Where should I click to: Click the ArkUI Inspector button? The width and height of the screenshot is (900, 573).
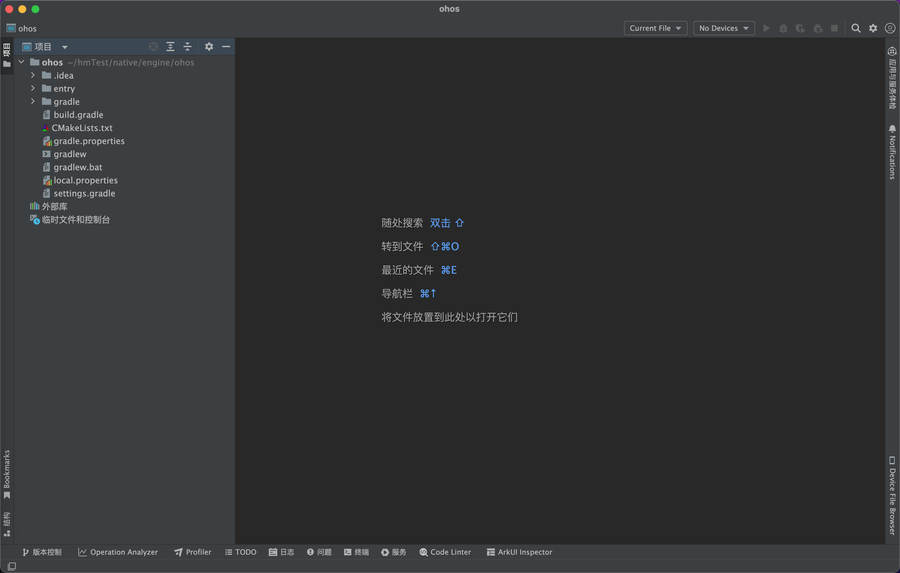pyautogui.click(x=519, y=552)
